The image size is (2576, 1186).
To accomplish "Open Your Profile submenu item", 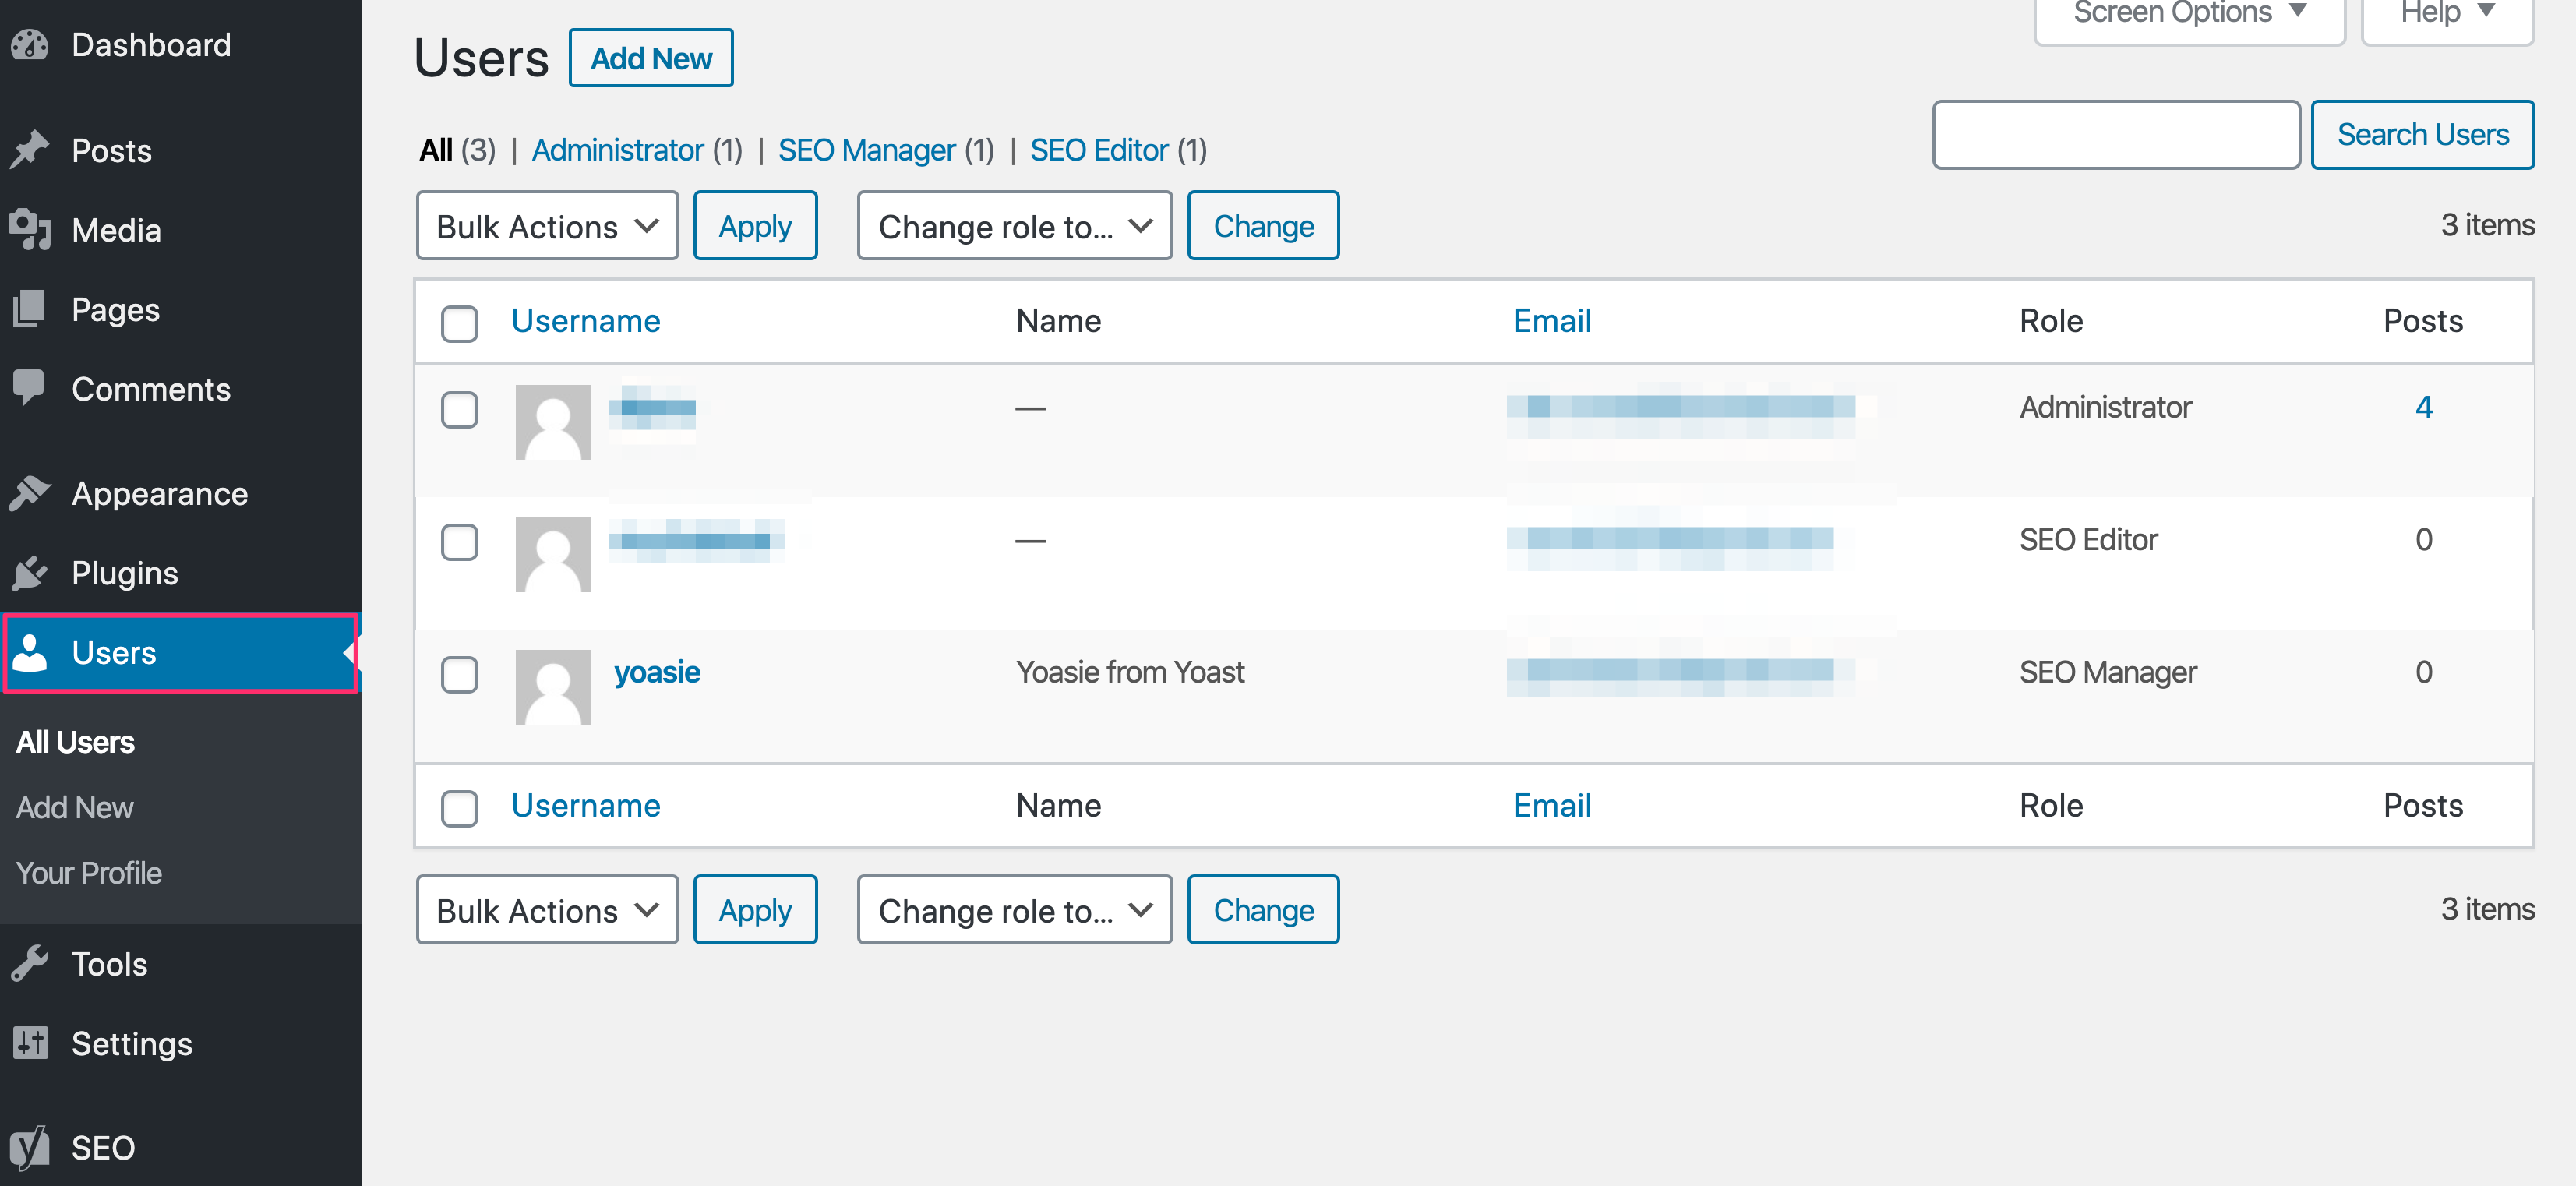I will (x=89, y=873).
